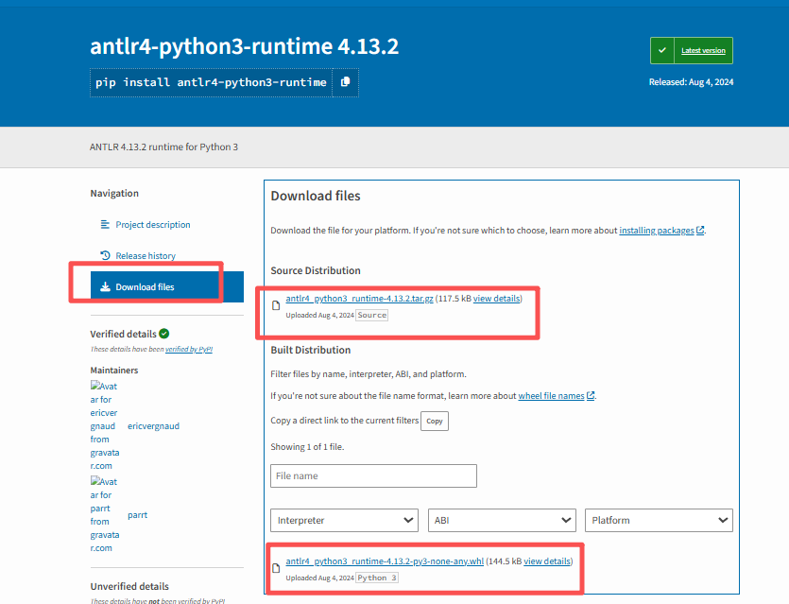Download antlr4_python3_runtime-4.13.2.tar.gz
The image size is (789, 604).
point(359,299)
